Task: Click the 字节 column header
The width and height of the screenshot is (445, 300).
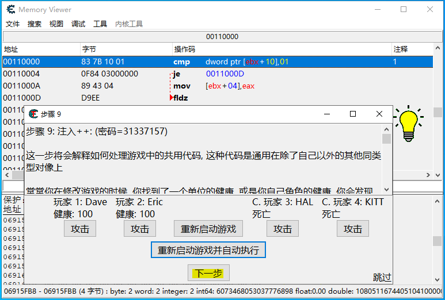Action: tap(126, 49)
